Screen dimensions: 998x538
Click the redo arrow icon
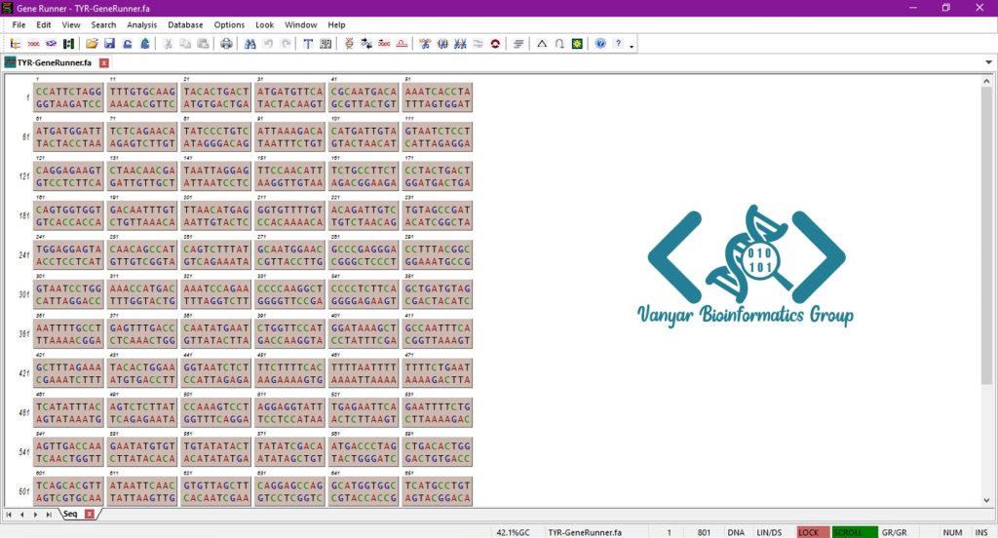[286, 43]
